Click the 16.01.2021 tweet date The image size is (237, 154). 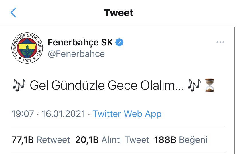[x=64, y=114]
